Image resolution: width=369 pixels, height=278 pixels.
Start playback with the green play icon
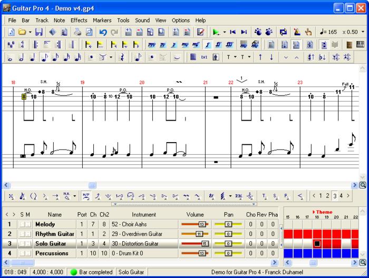pyautogui.click(x=216, y=32)
